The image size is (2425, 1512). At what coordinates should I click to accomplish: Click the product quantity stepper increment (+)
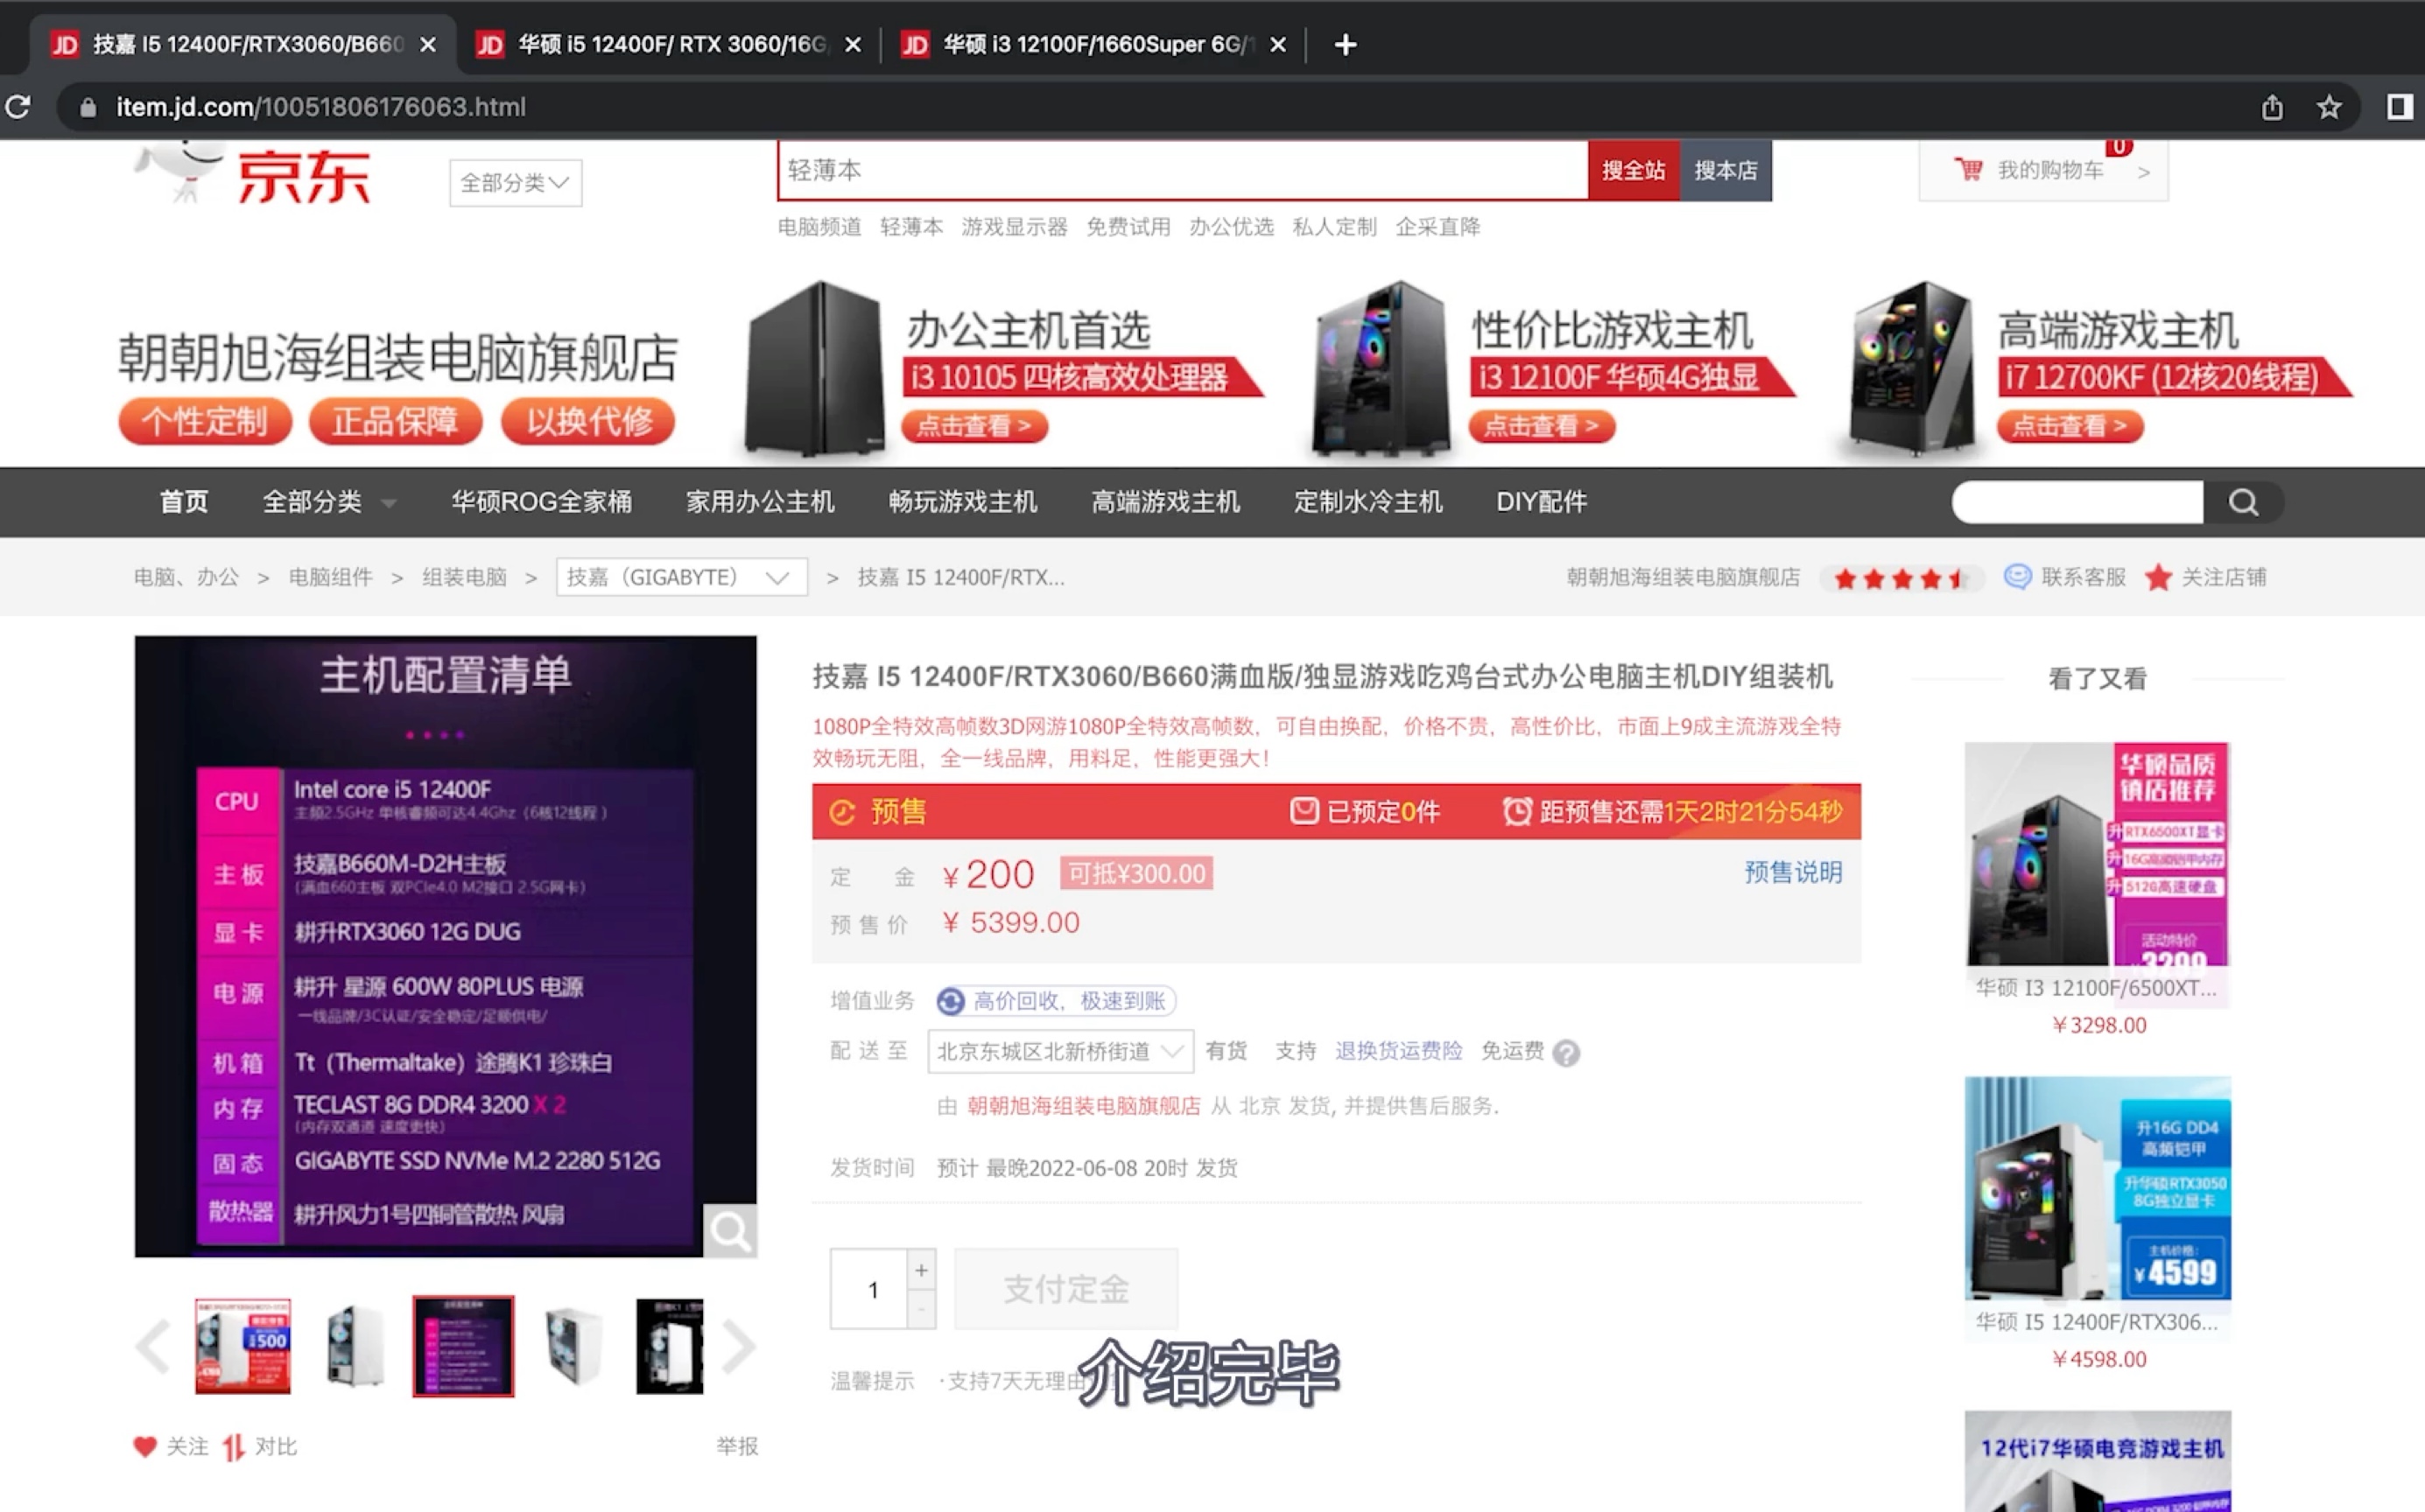pyautogui.click(x=920, y=1270)
